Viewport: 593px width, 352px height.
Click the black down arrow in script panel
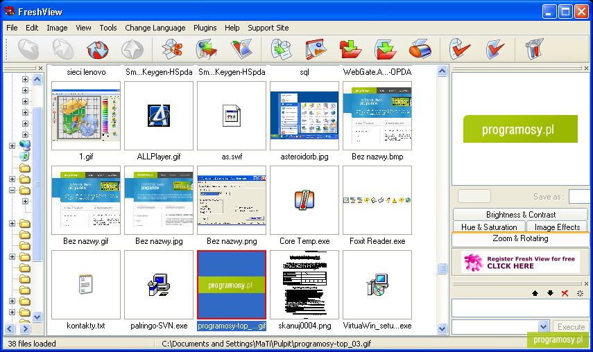point(550,293)
